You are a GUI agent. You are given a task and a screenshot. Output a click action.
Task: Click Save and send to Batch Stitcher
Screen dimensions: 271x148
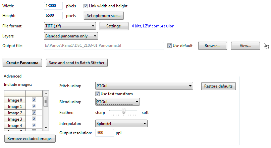pos(77,63)
